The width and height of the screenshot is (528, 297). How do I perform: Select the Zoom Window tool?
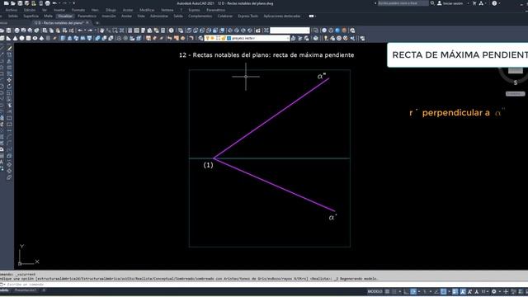pyautogui.click(x=115, y=31)
